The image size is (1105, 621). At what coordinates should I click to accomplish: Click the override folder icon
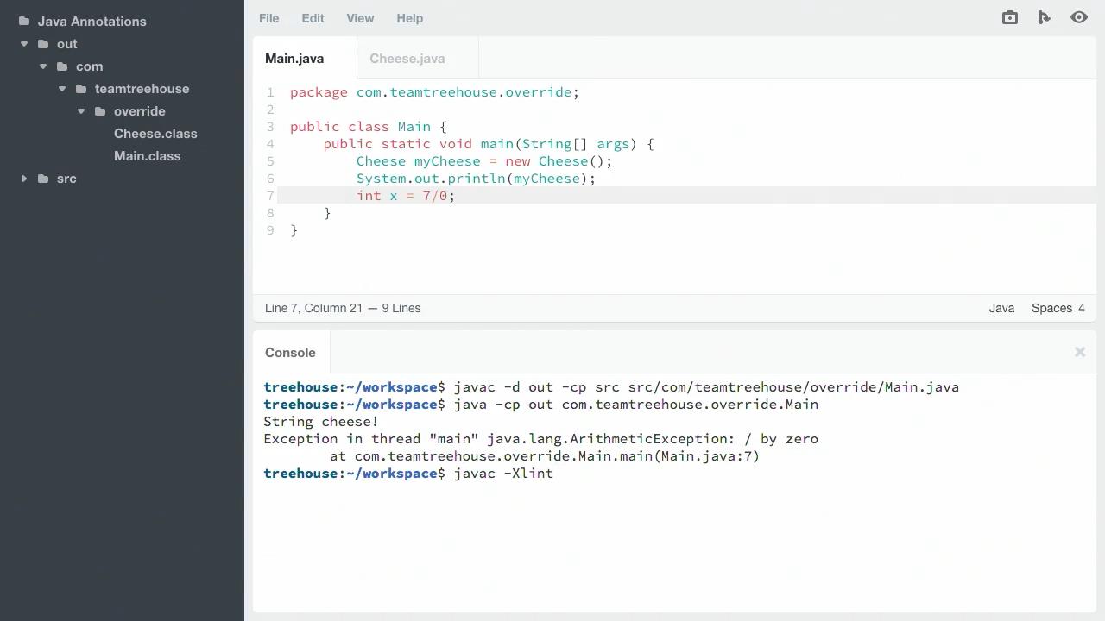coord(100,111)
